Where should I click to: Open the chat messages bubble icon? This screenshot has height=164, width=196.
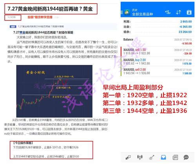point(186,157)
